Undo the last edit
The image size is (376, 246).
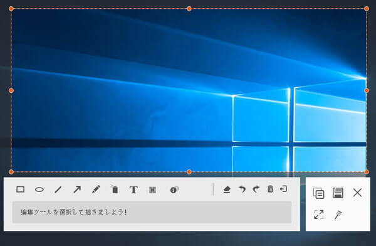(242, 190)
